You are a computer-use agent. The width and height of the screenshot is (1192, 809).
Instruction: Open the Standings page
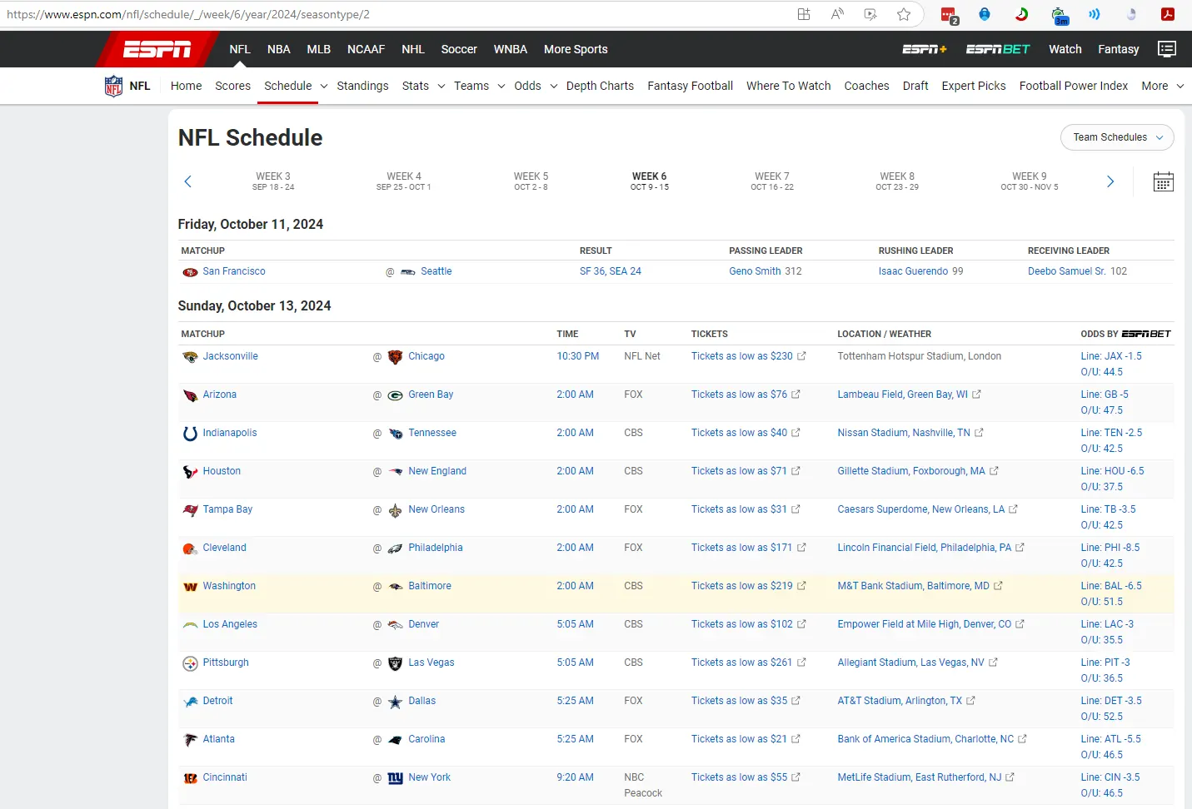(x=362, y=86)
